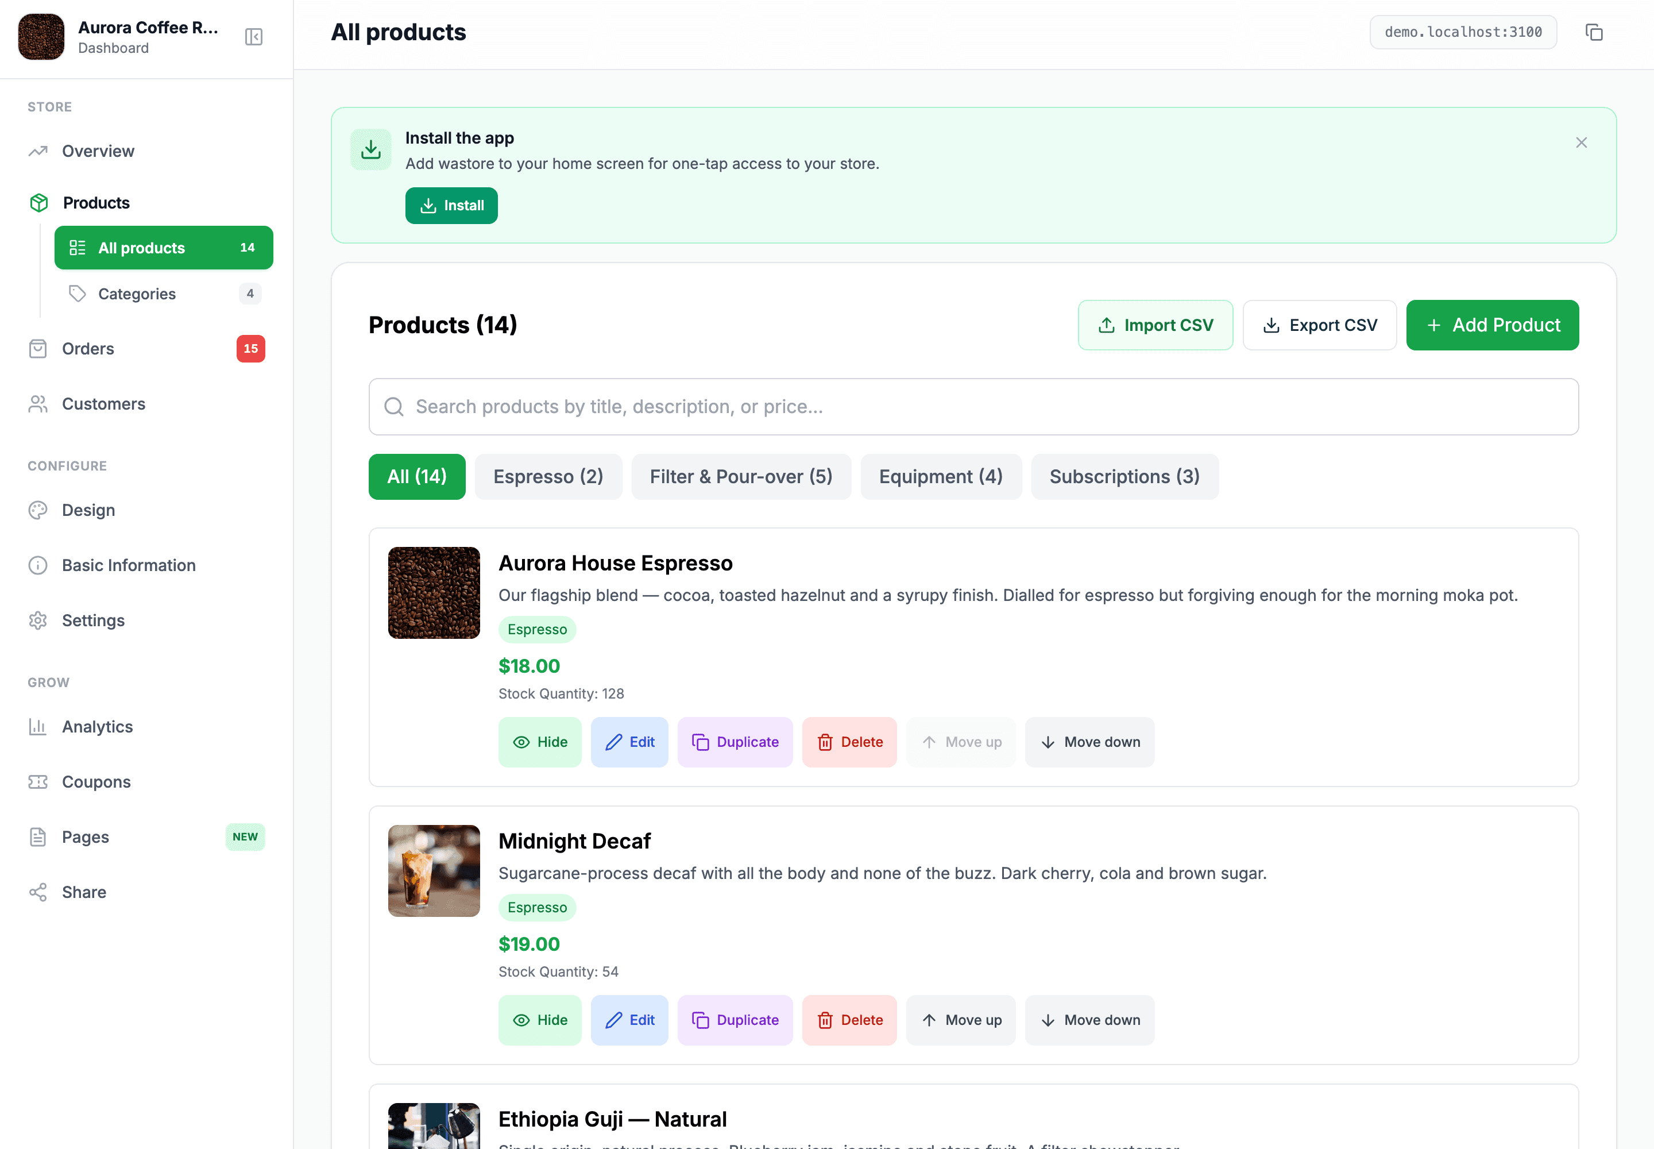
Task: Click Export CSV button
Action: (x=1319, y=325)
